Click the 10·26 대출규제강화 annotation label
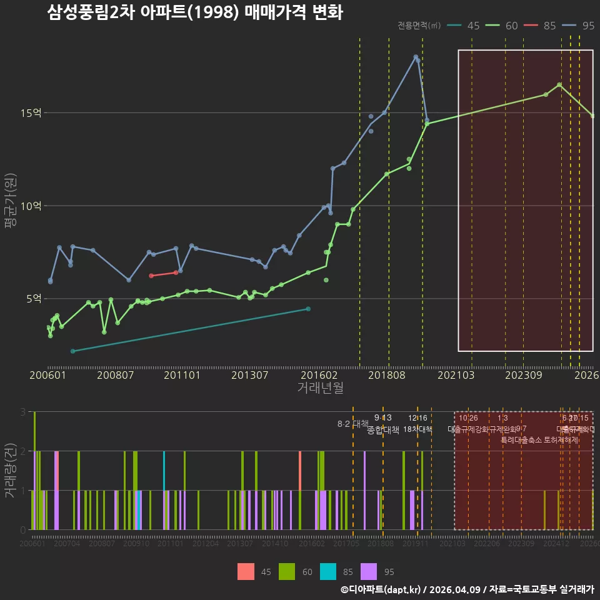This screenshot has height=600, width=600. [471, 424]
